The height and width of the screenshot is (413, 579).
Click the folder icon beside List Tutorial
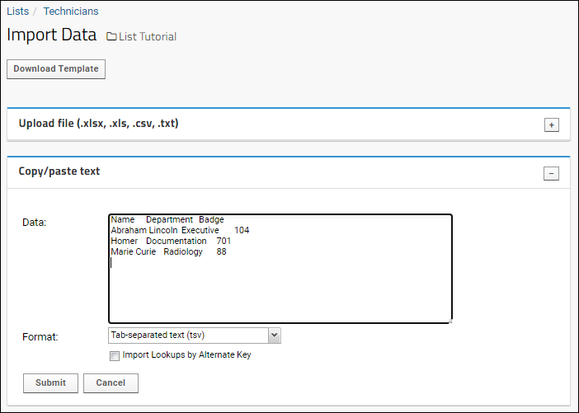[x=111, y=36]
